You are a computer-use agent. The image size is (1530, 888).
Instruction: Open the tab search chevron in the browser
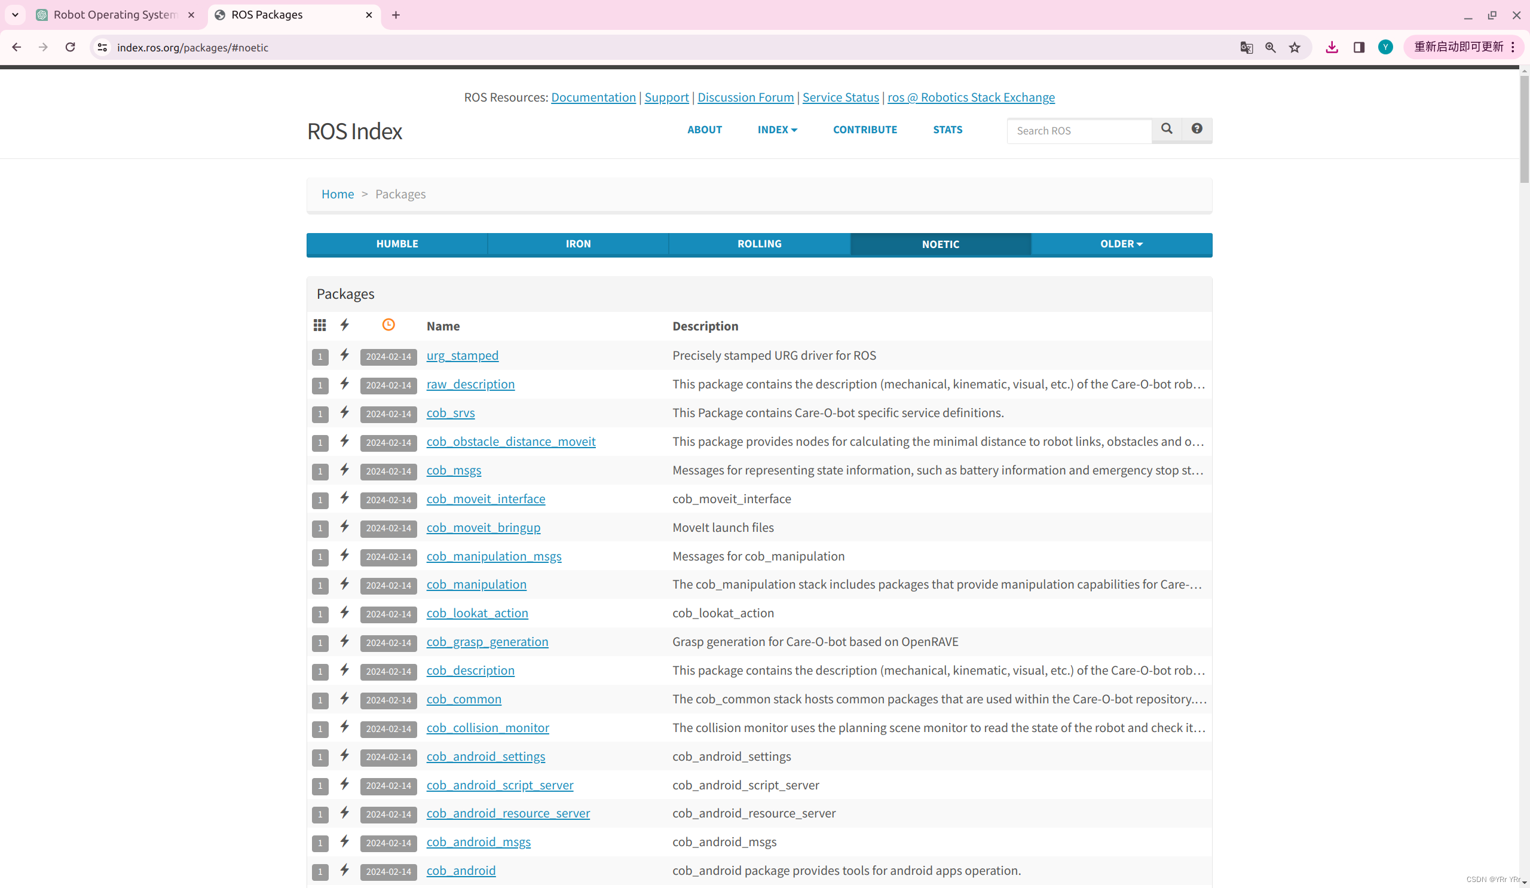(15, 14)
